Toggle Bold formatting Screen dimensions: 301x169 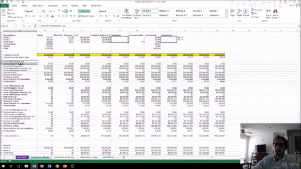point(26,16)
